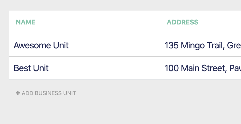Sort by the ADDRESS column header
This screenshot has height=124, width=241.
[183, 22]
